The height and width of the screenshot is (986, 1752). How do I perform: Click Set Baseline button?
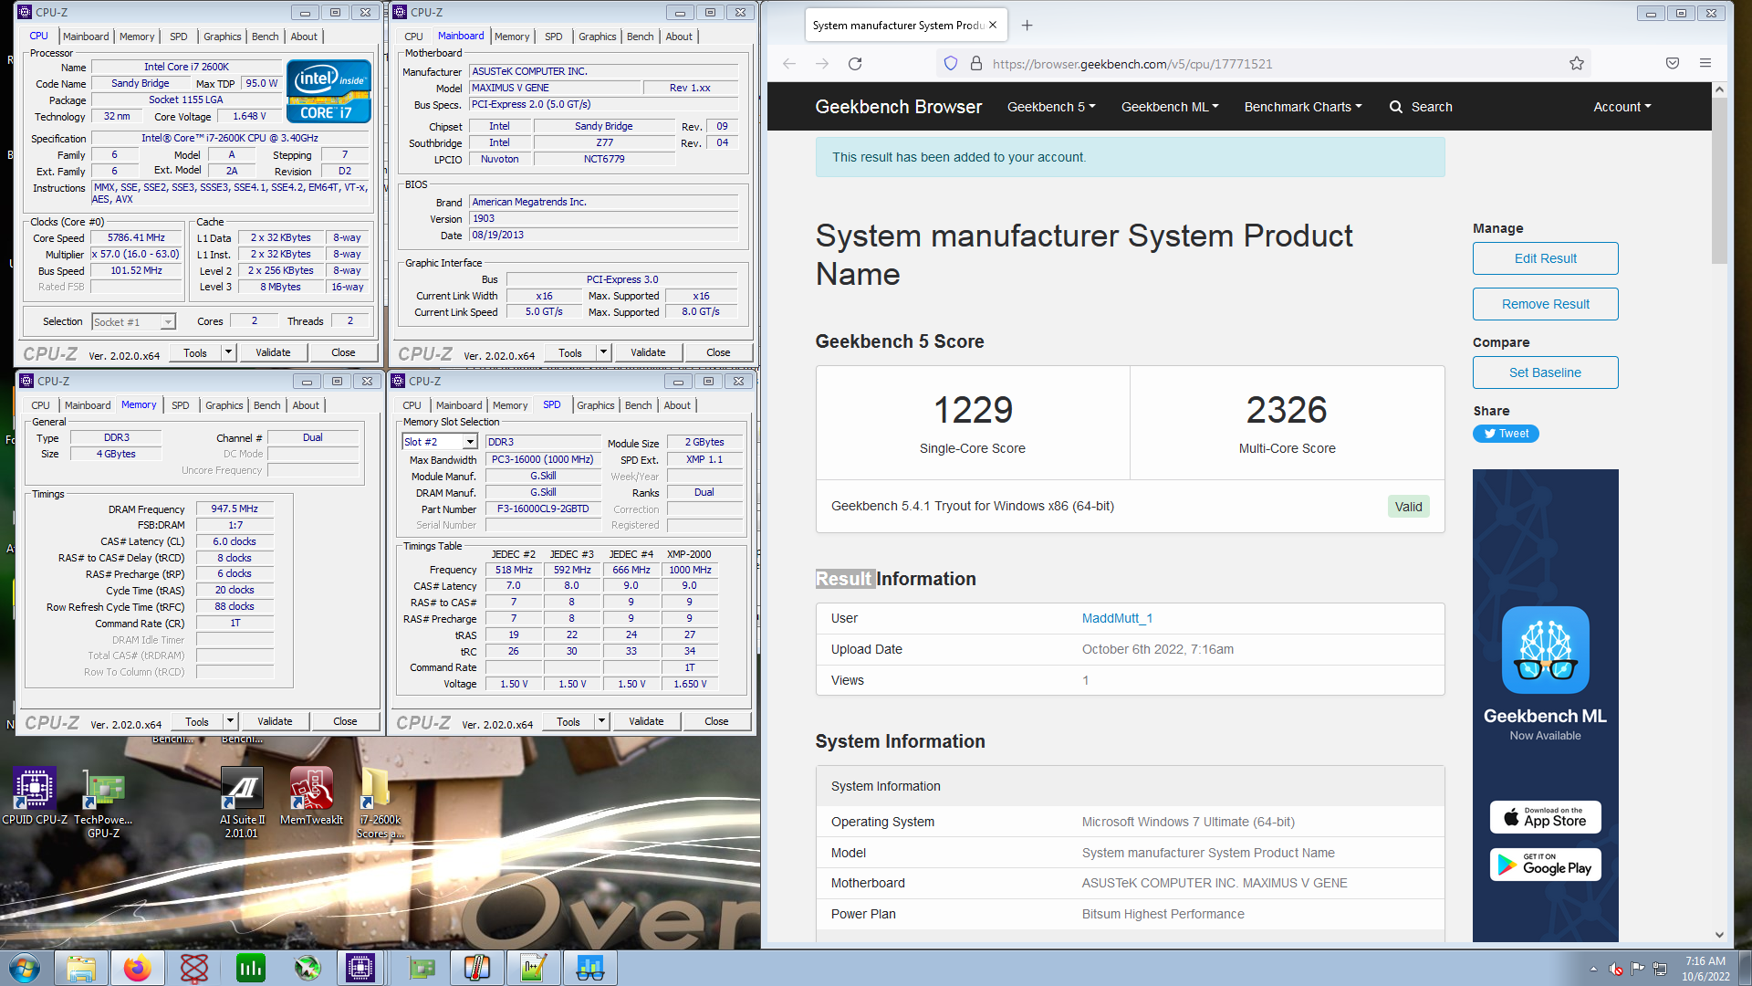[1545, 372]
